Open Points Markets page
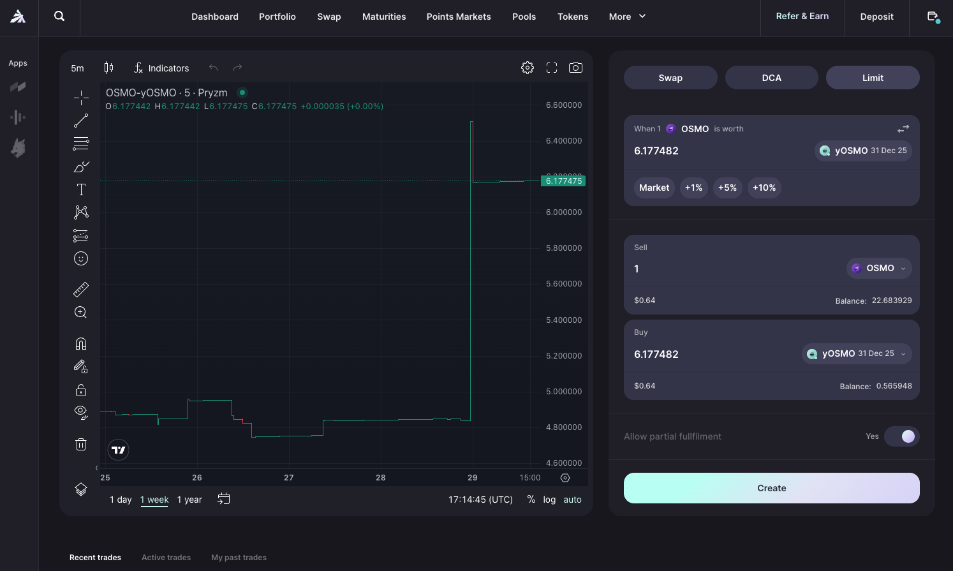Viewport: 953px width, 571px height. point(459,17)
